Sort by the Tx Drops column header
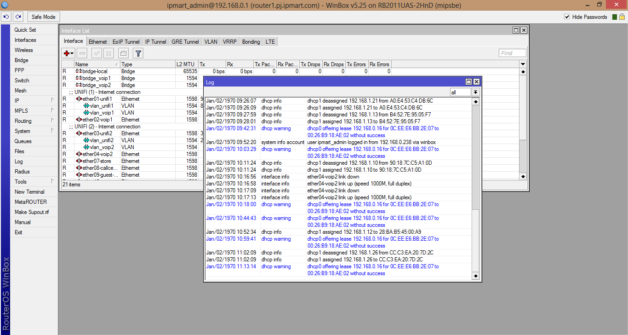 [311, 64]
